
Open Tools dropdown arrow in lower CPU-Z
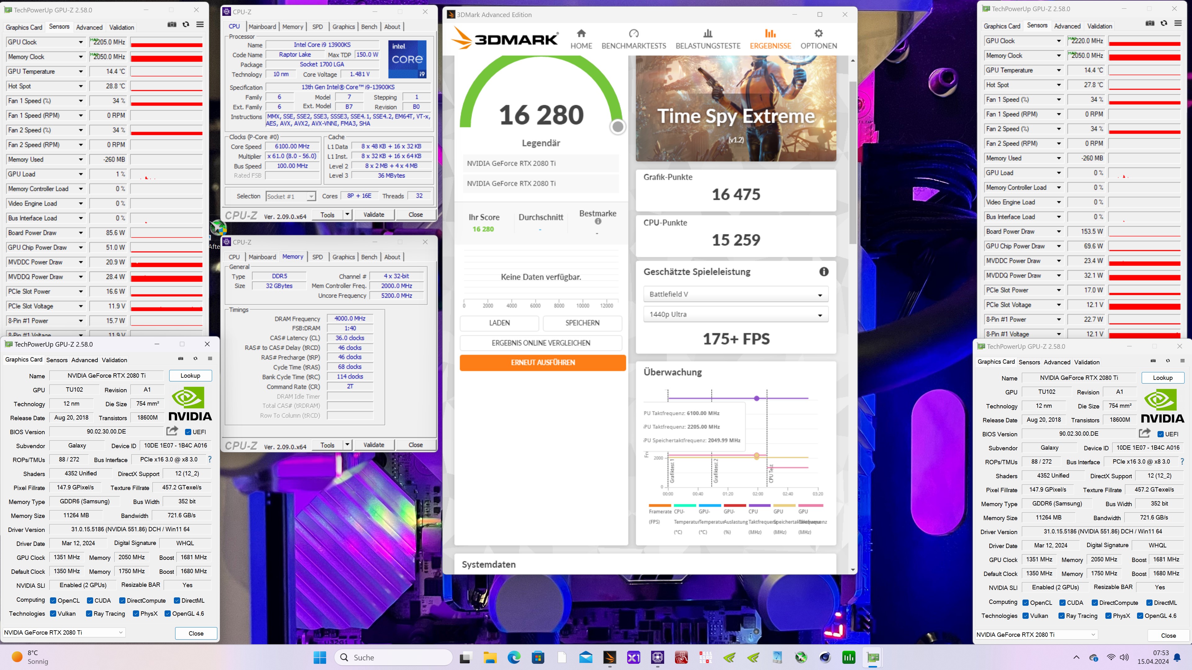coord(347,445)
